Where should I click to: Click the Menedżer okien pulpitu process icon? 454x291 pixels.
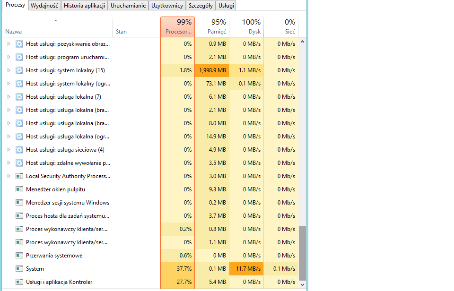19,189
